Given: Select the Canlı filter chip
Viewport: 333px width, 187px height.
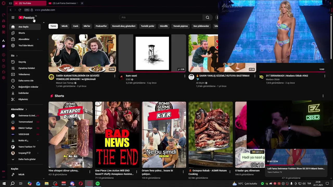Looking at the screenshot, I should [75, 26].
